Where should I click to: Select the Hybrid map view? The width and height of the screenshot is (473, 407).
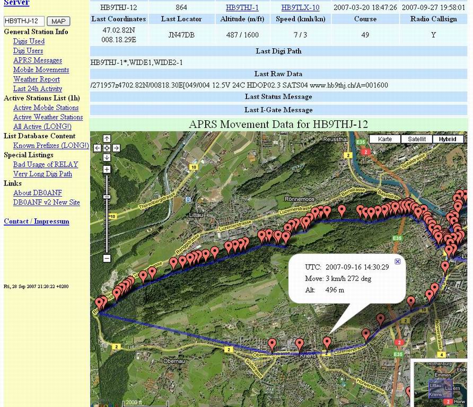point(448,139)
